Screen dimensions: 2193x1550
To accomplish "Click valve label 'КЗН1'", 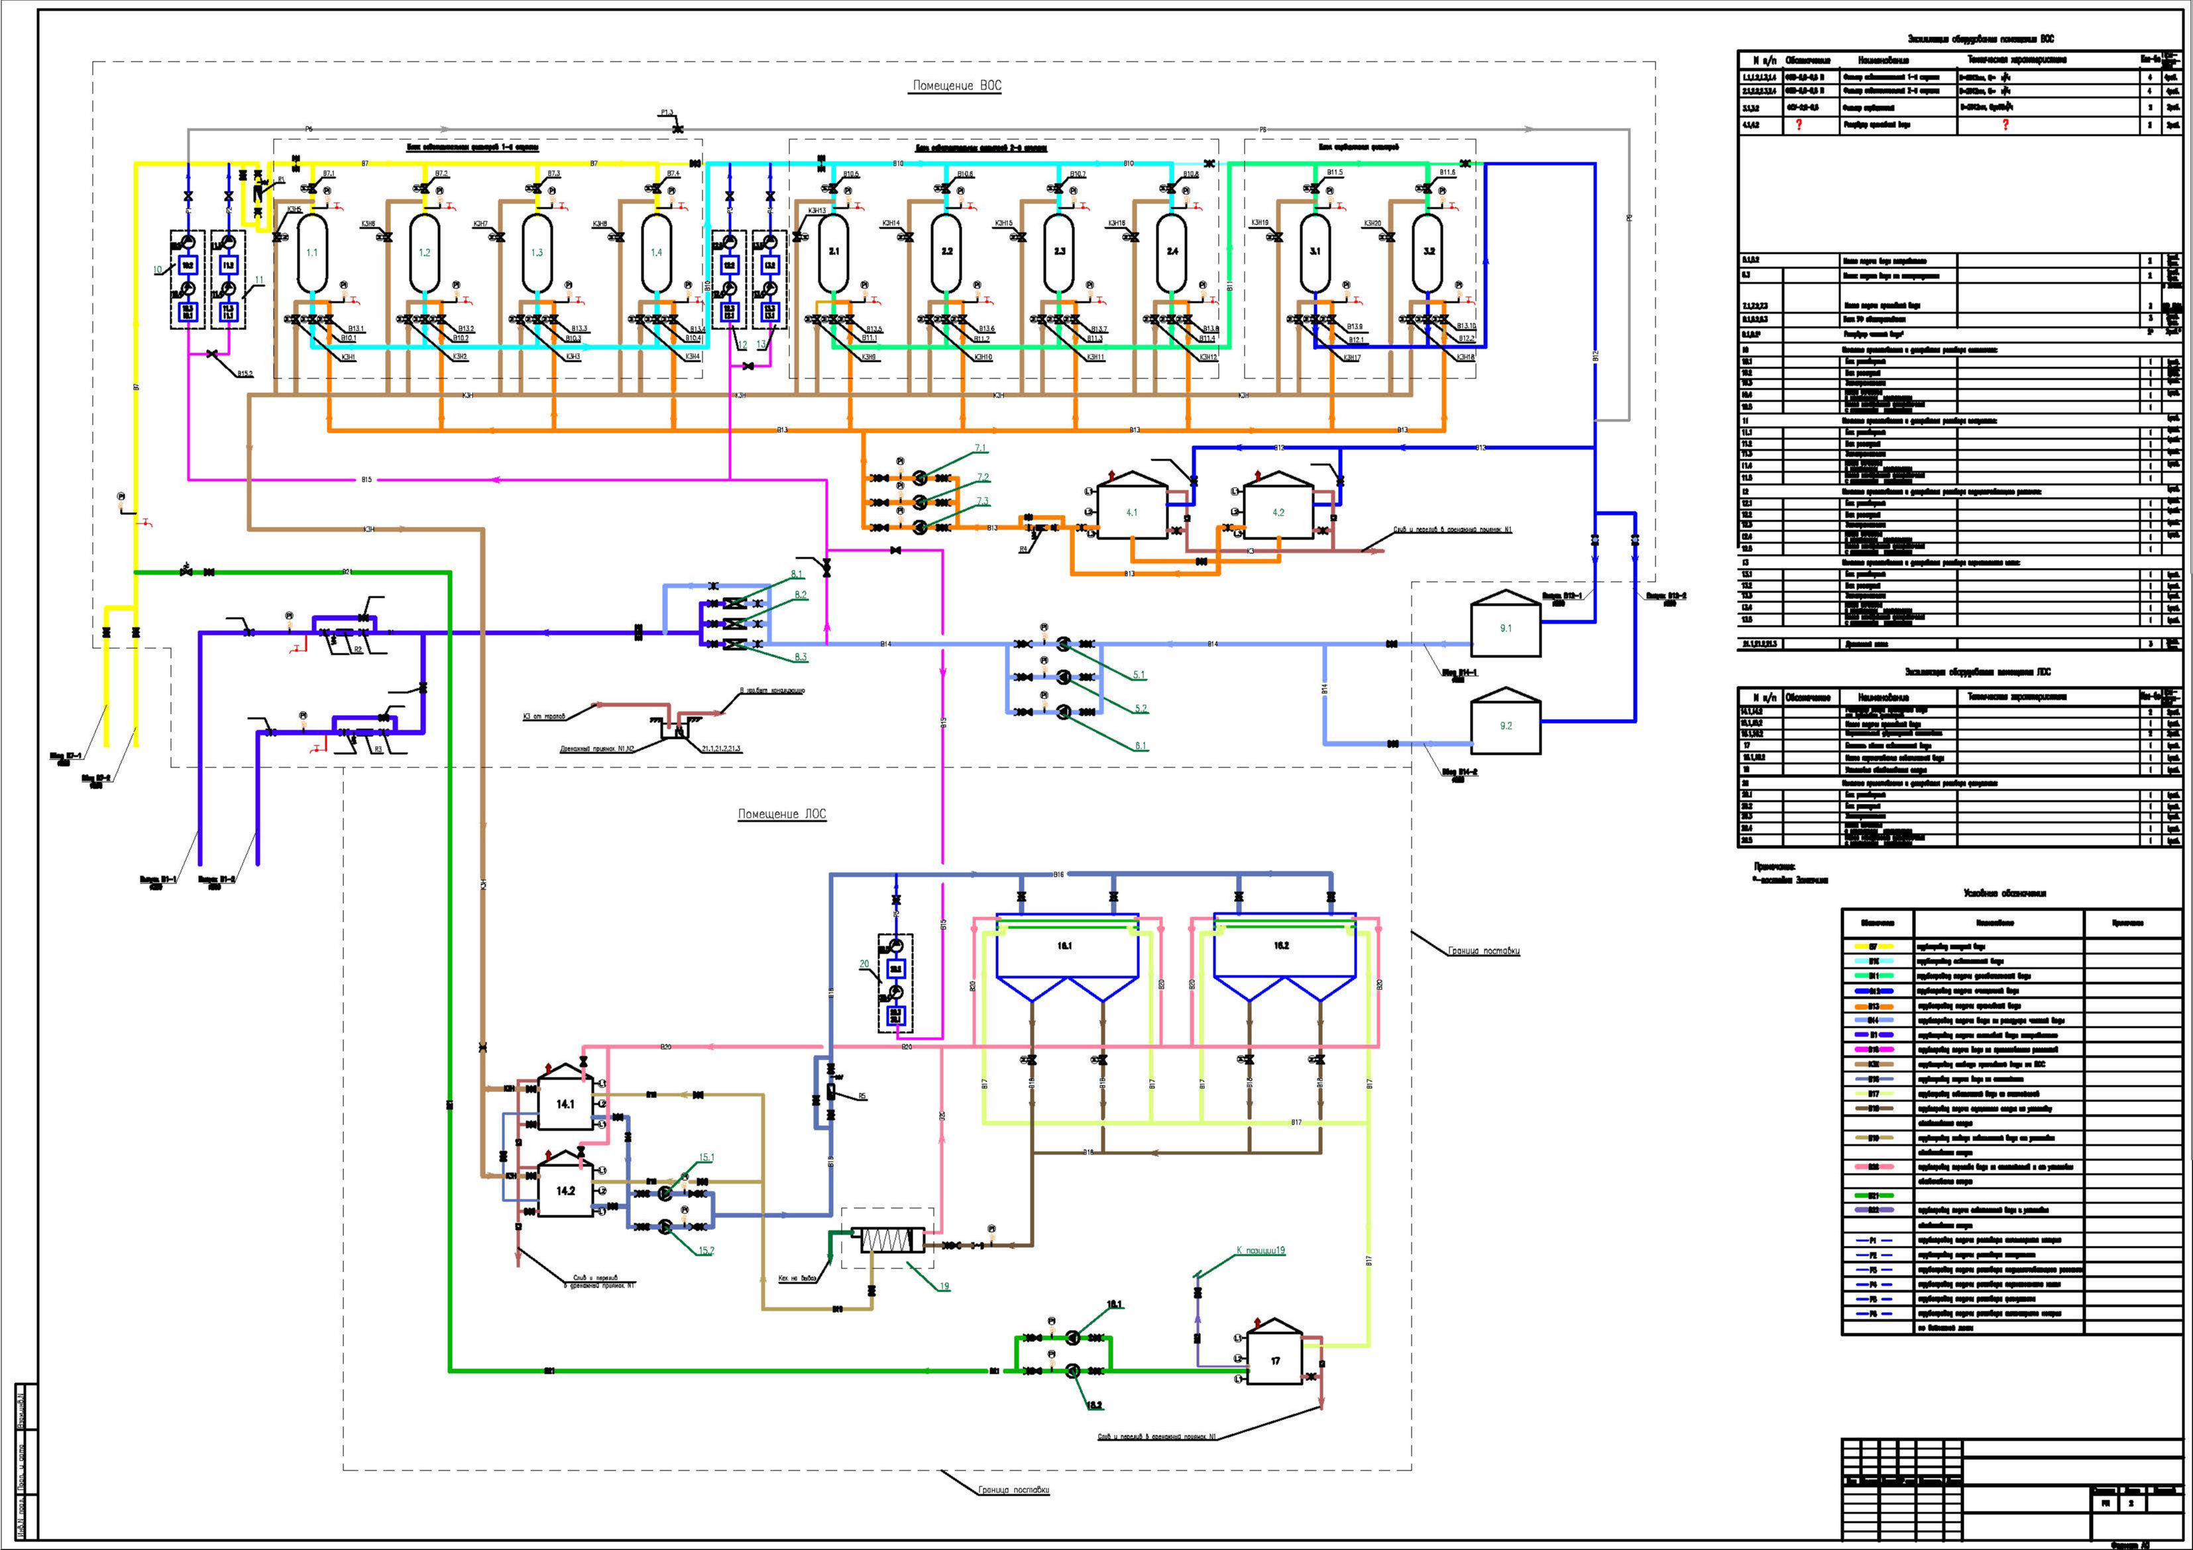I will (x=349, y=357).
